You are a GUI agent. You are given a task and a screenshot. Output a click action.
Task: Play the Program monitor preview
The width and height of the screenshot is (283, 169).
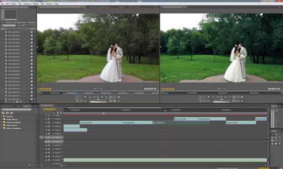coord(221,97)
